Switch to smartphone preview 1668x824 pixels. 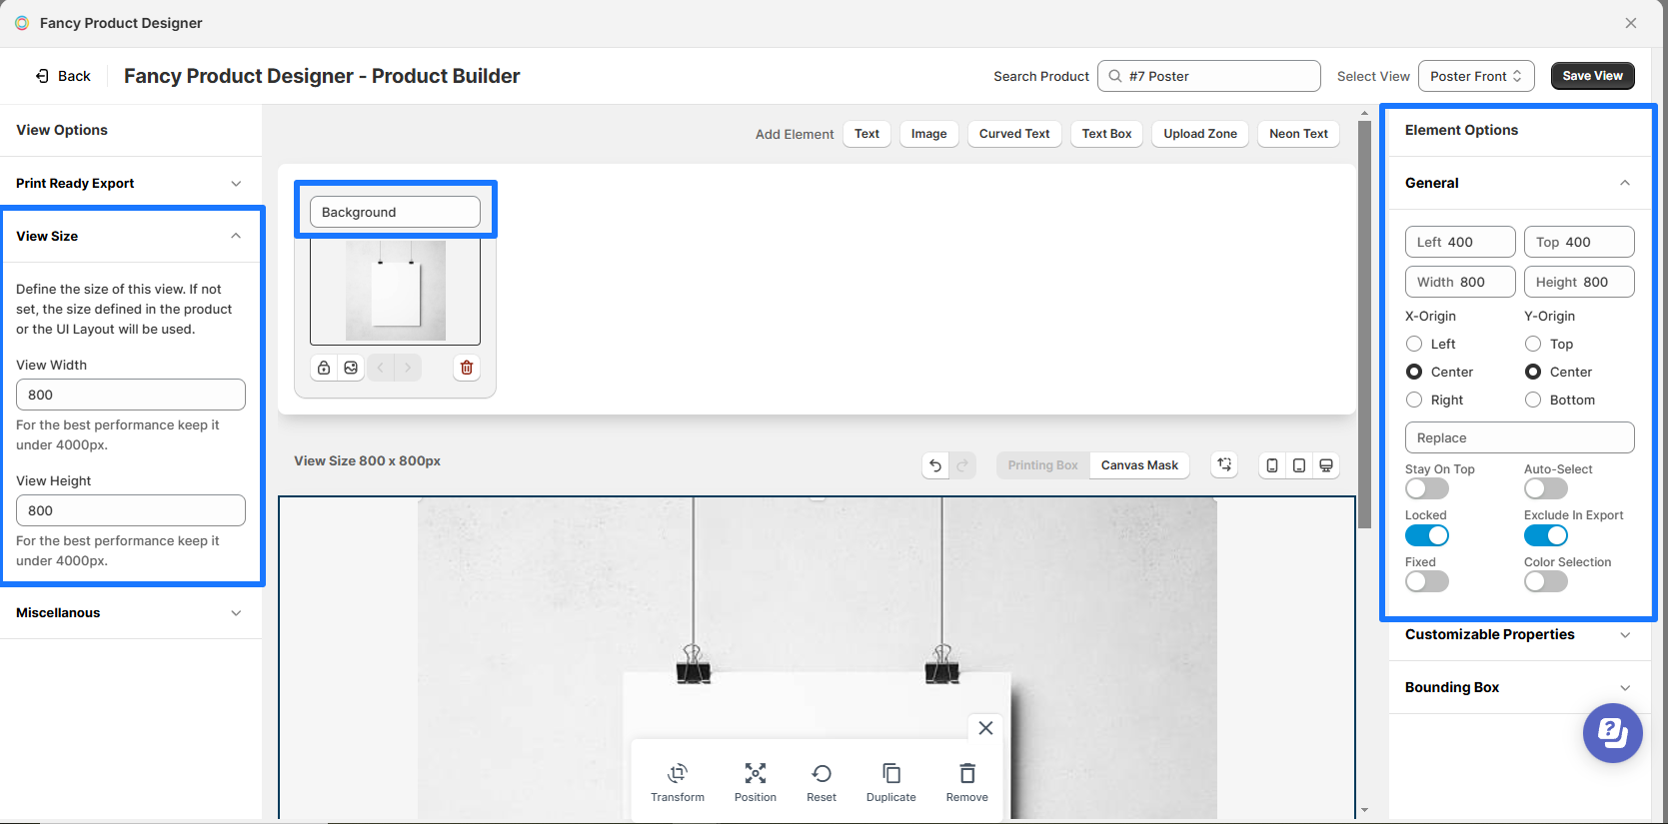pos(1272,465)
